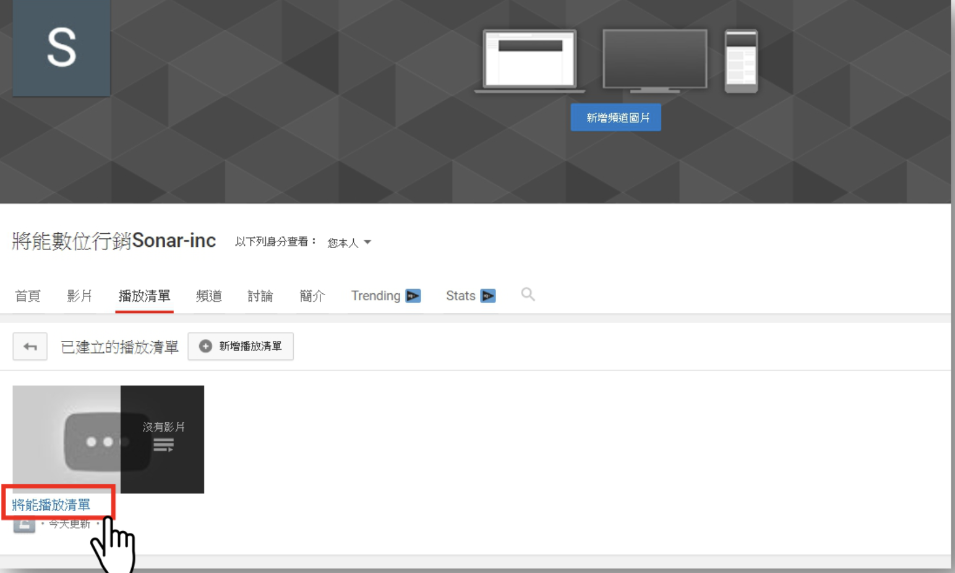The width and height of the screenshot is (955, 573).
Task: Click the Trending tab badge icon
Action: pyautogui.click(x=413, y=296)
